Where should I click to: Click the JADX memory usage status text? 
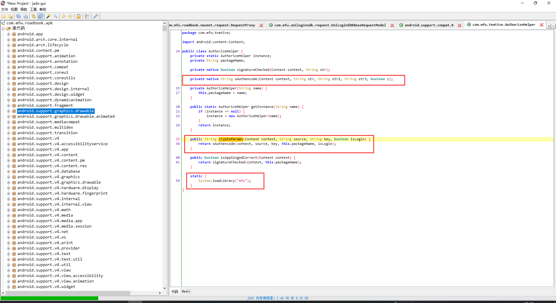pyautogui.click(x=278, y=298)
